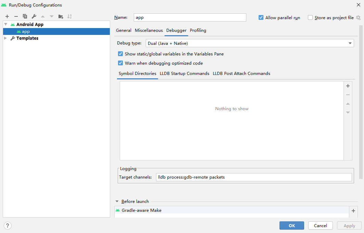Viewport: 364px width, 233px height.
Task: Click the Target channels input field
Action: pos(253,177)
